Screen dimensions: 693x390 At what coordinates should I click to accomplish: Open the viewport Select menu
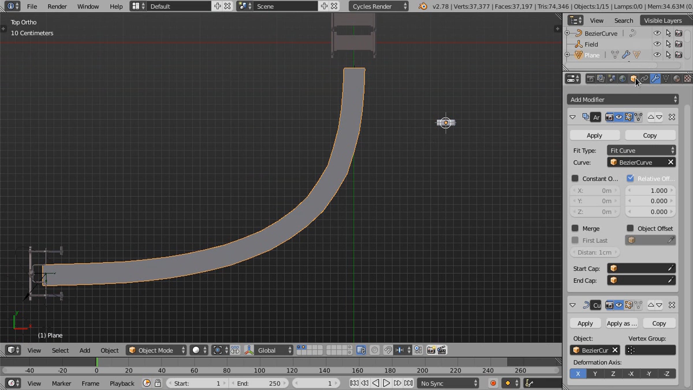pyautogui.click(x=60, y=350)
